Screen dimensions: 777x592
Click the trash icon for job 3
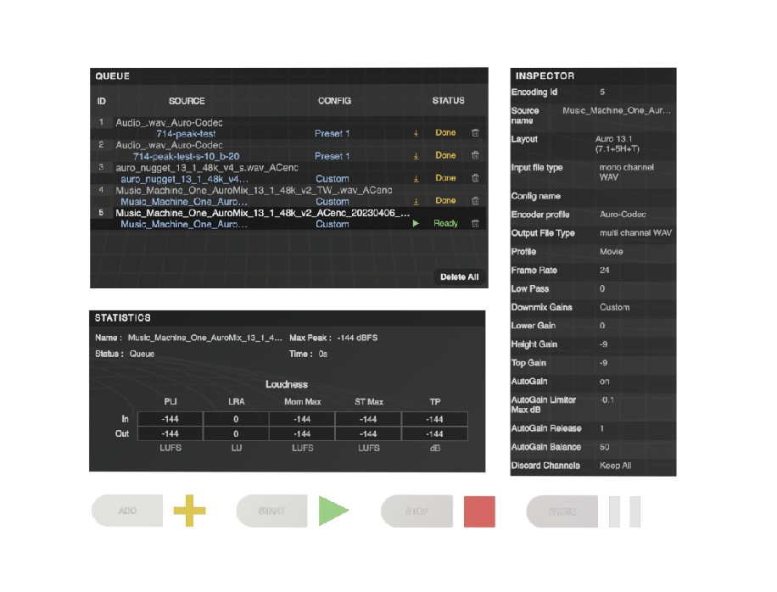(x=475, y=179)
